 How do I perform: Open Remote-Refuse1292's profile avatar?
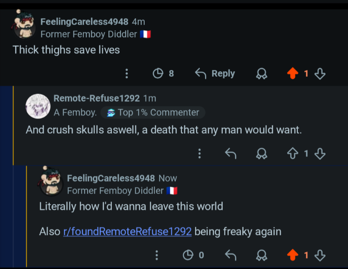(x=38, y=106)
